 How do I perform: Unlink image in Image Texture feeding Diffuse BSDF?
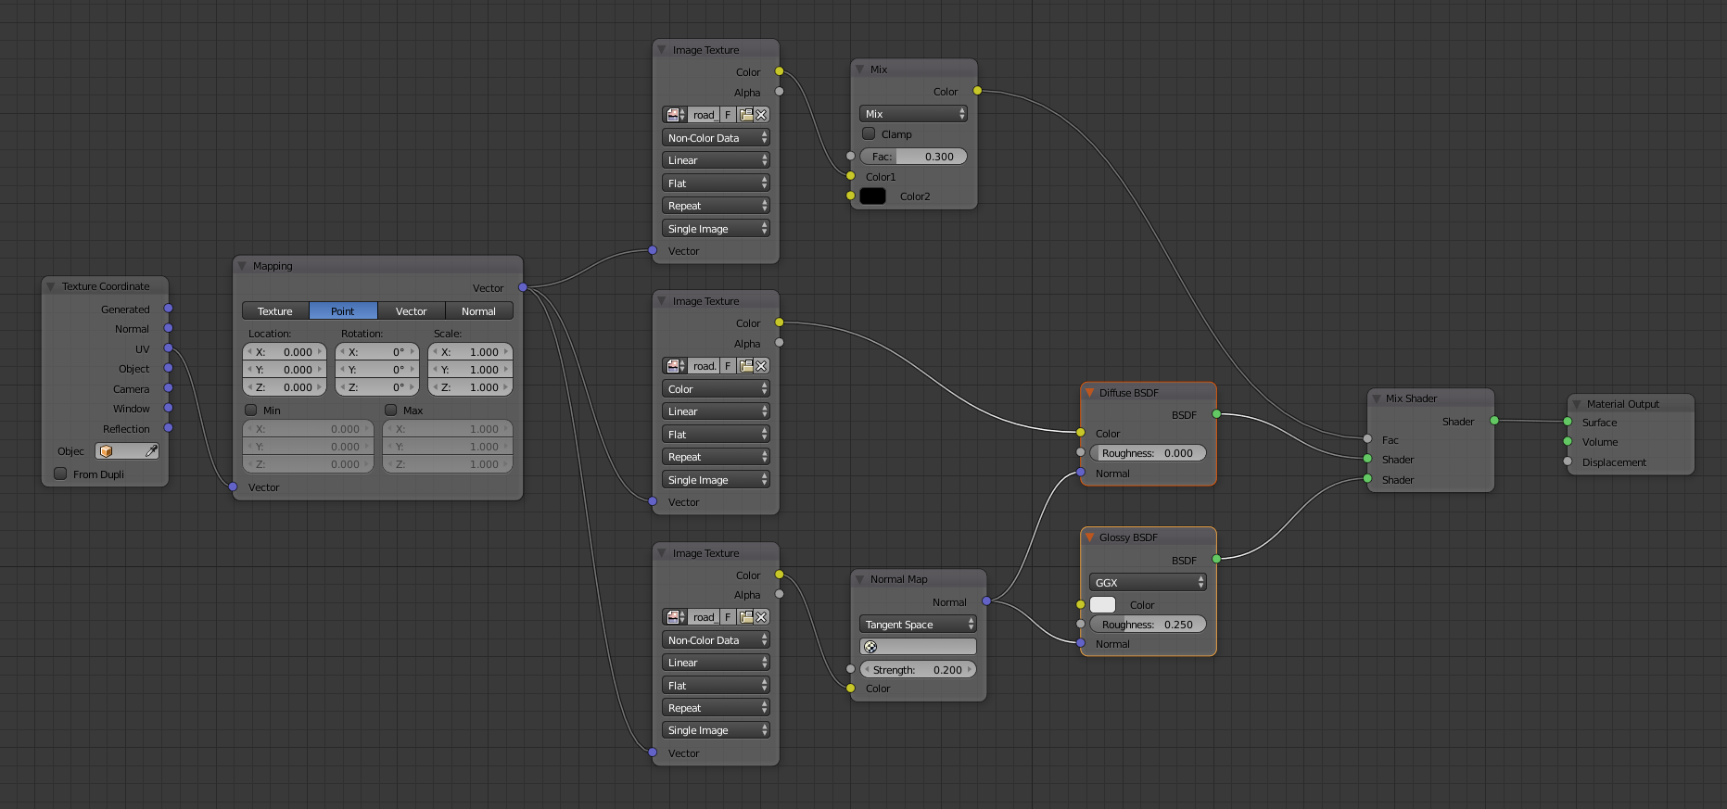coord(761,366)
